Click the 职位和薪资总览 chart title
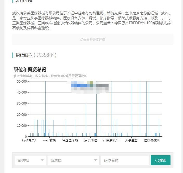This screenshot has width=183, height=173. pyautogui.click(x=30, y=70)
